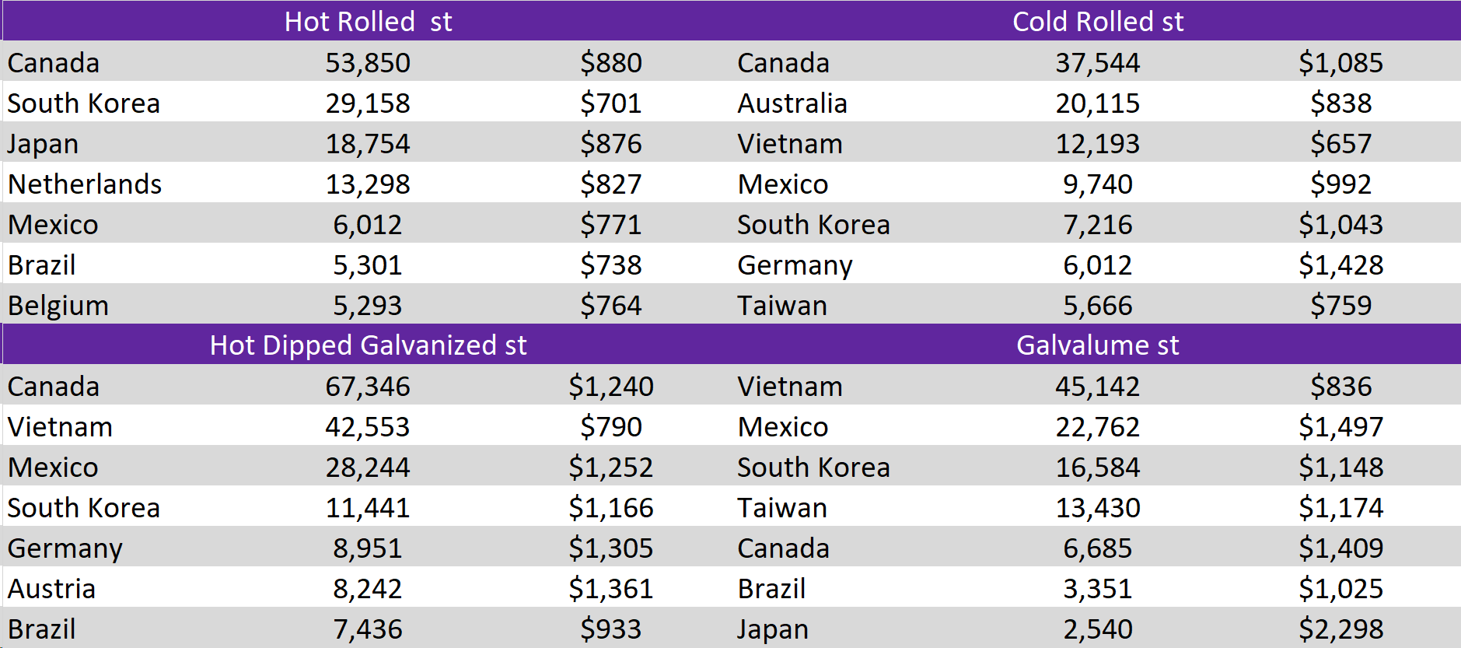
Task: Select the $701 price cell
Action: [610, 103]
